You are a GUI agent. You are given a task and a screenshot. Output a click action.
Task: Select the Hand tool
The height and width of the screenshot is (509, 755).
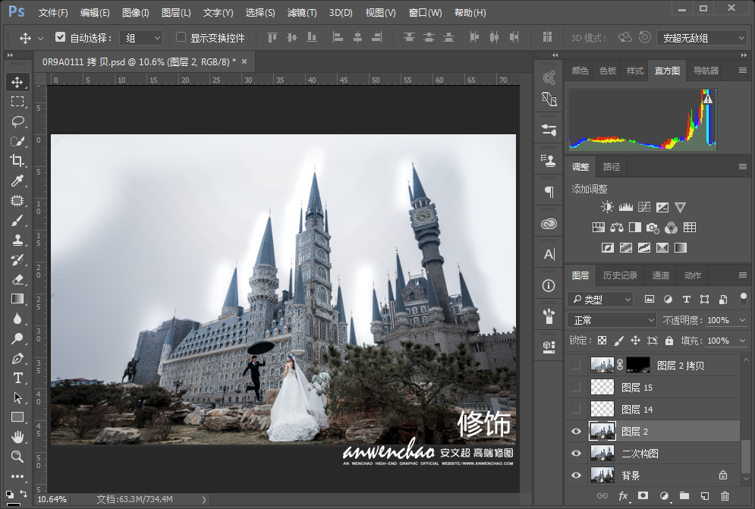tap(17, 437)
